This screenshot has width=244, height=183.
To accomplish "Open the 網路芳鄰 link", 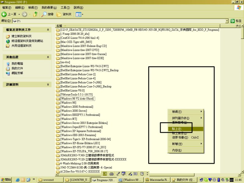I will point(17,73).
